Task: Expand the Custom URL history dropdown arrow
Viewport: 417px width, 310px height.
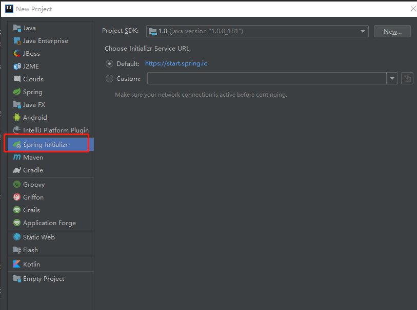Action: (x=392, y=78)
